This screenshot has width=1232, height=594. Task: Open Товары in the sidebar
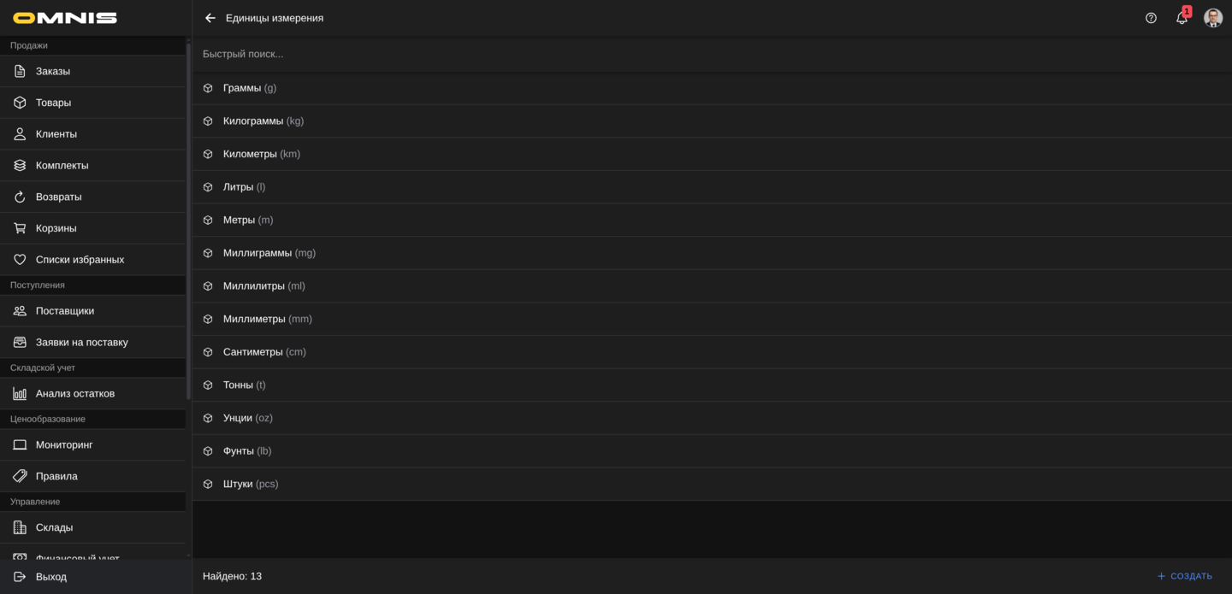click(53, 103)
